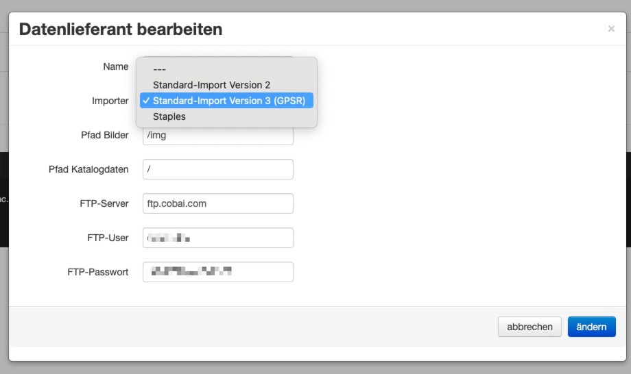Viewport: 631px width, 374px height.
Task: Focus the FTP-User input field
Action: (217, 238)
